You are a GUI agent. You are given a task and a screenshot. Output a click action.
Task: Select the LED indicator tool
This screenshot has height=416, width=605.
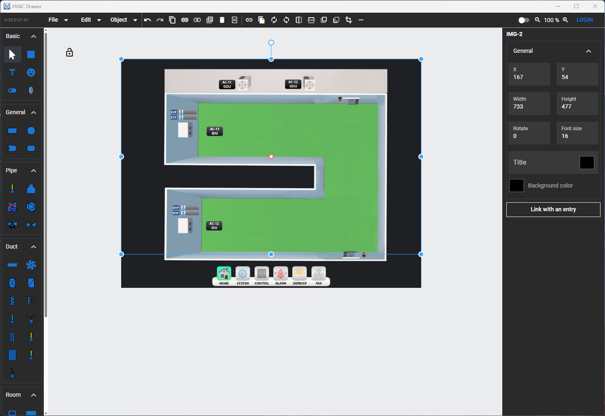click(31, 90)
